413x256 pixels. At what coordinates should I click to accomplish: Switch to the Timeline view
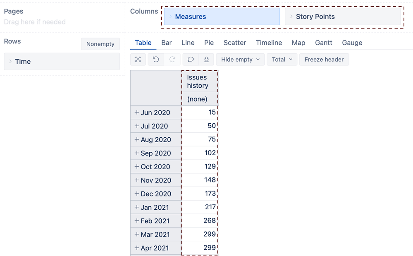269,43
